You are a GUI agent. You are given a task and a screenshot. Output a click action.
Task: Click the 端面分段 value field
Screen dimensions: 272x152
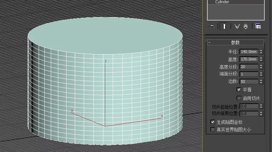(249, 74)
